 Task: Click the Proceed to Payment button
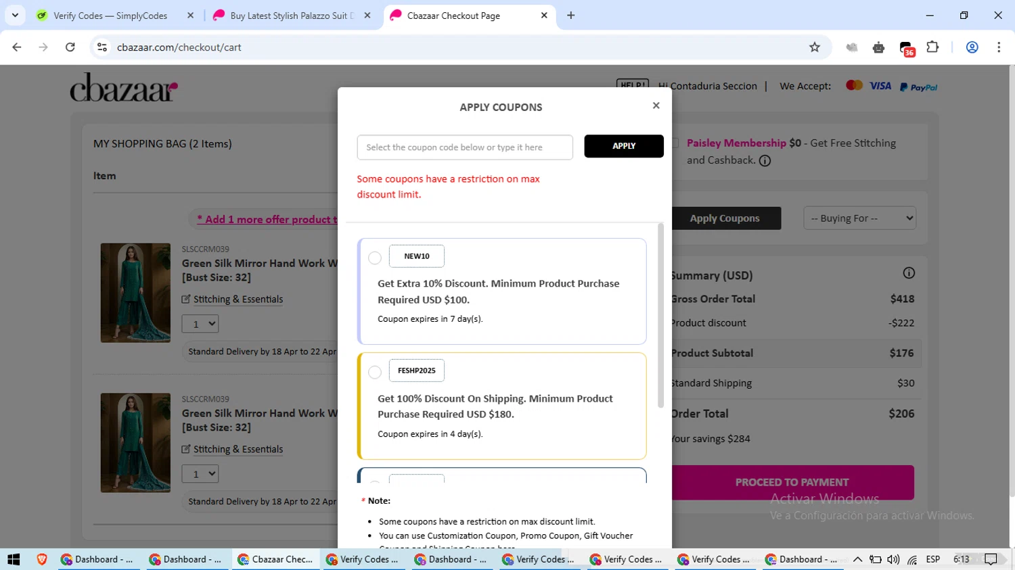(x=792, y=483)
